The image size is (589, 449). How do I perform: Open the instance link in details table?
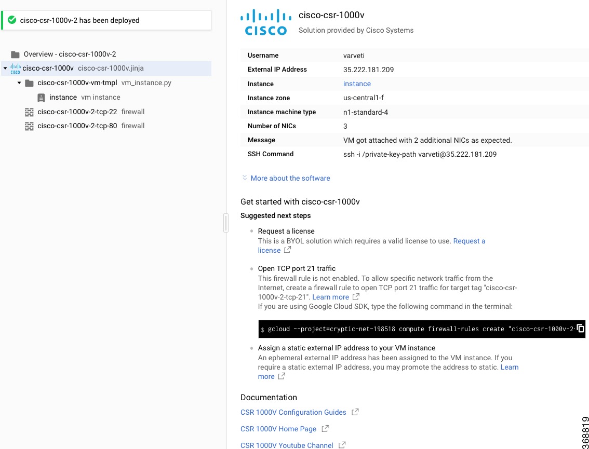tap(357, 84)
